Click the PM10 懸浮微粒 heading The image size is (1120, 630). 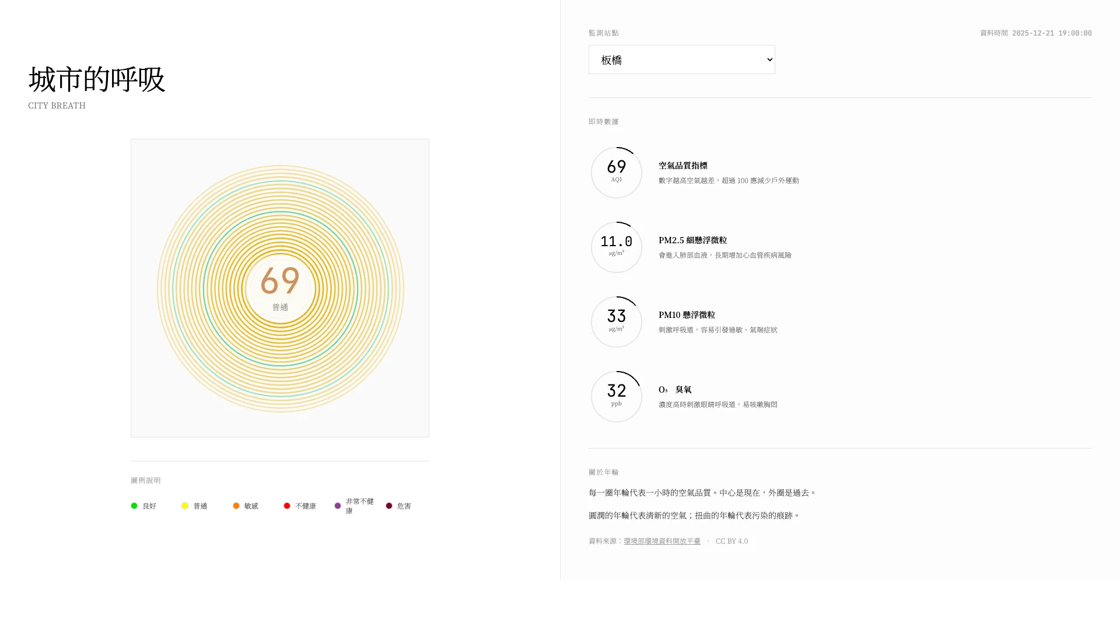[x=687, y=315]
